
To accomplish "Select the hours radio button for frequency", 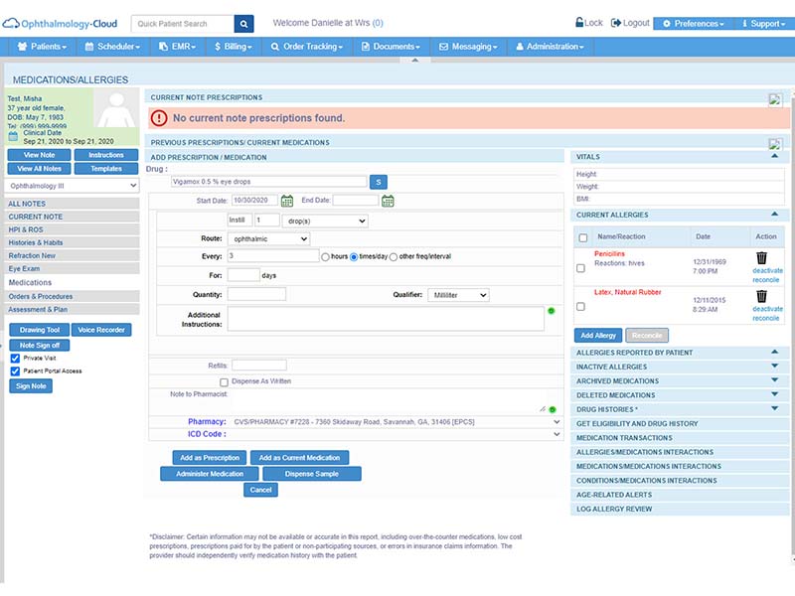I will pos(325,257).
